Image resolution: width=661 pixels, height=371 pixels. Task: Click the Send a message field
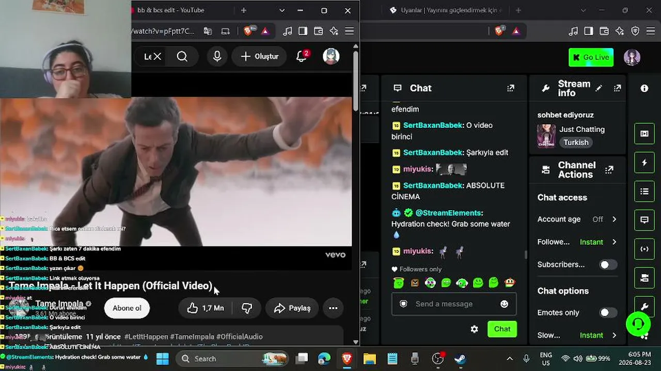[454, 304]
